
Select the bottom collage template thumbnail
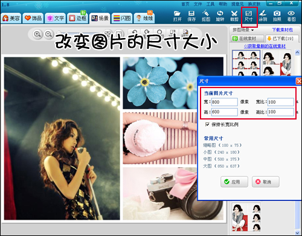pos(246,217)
